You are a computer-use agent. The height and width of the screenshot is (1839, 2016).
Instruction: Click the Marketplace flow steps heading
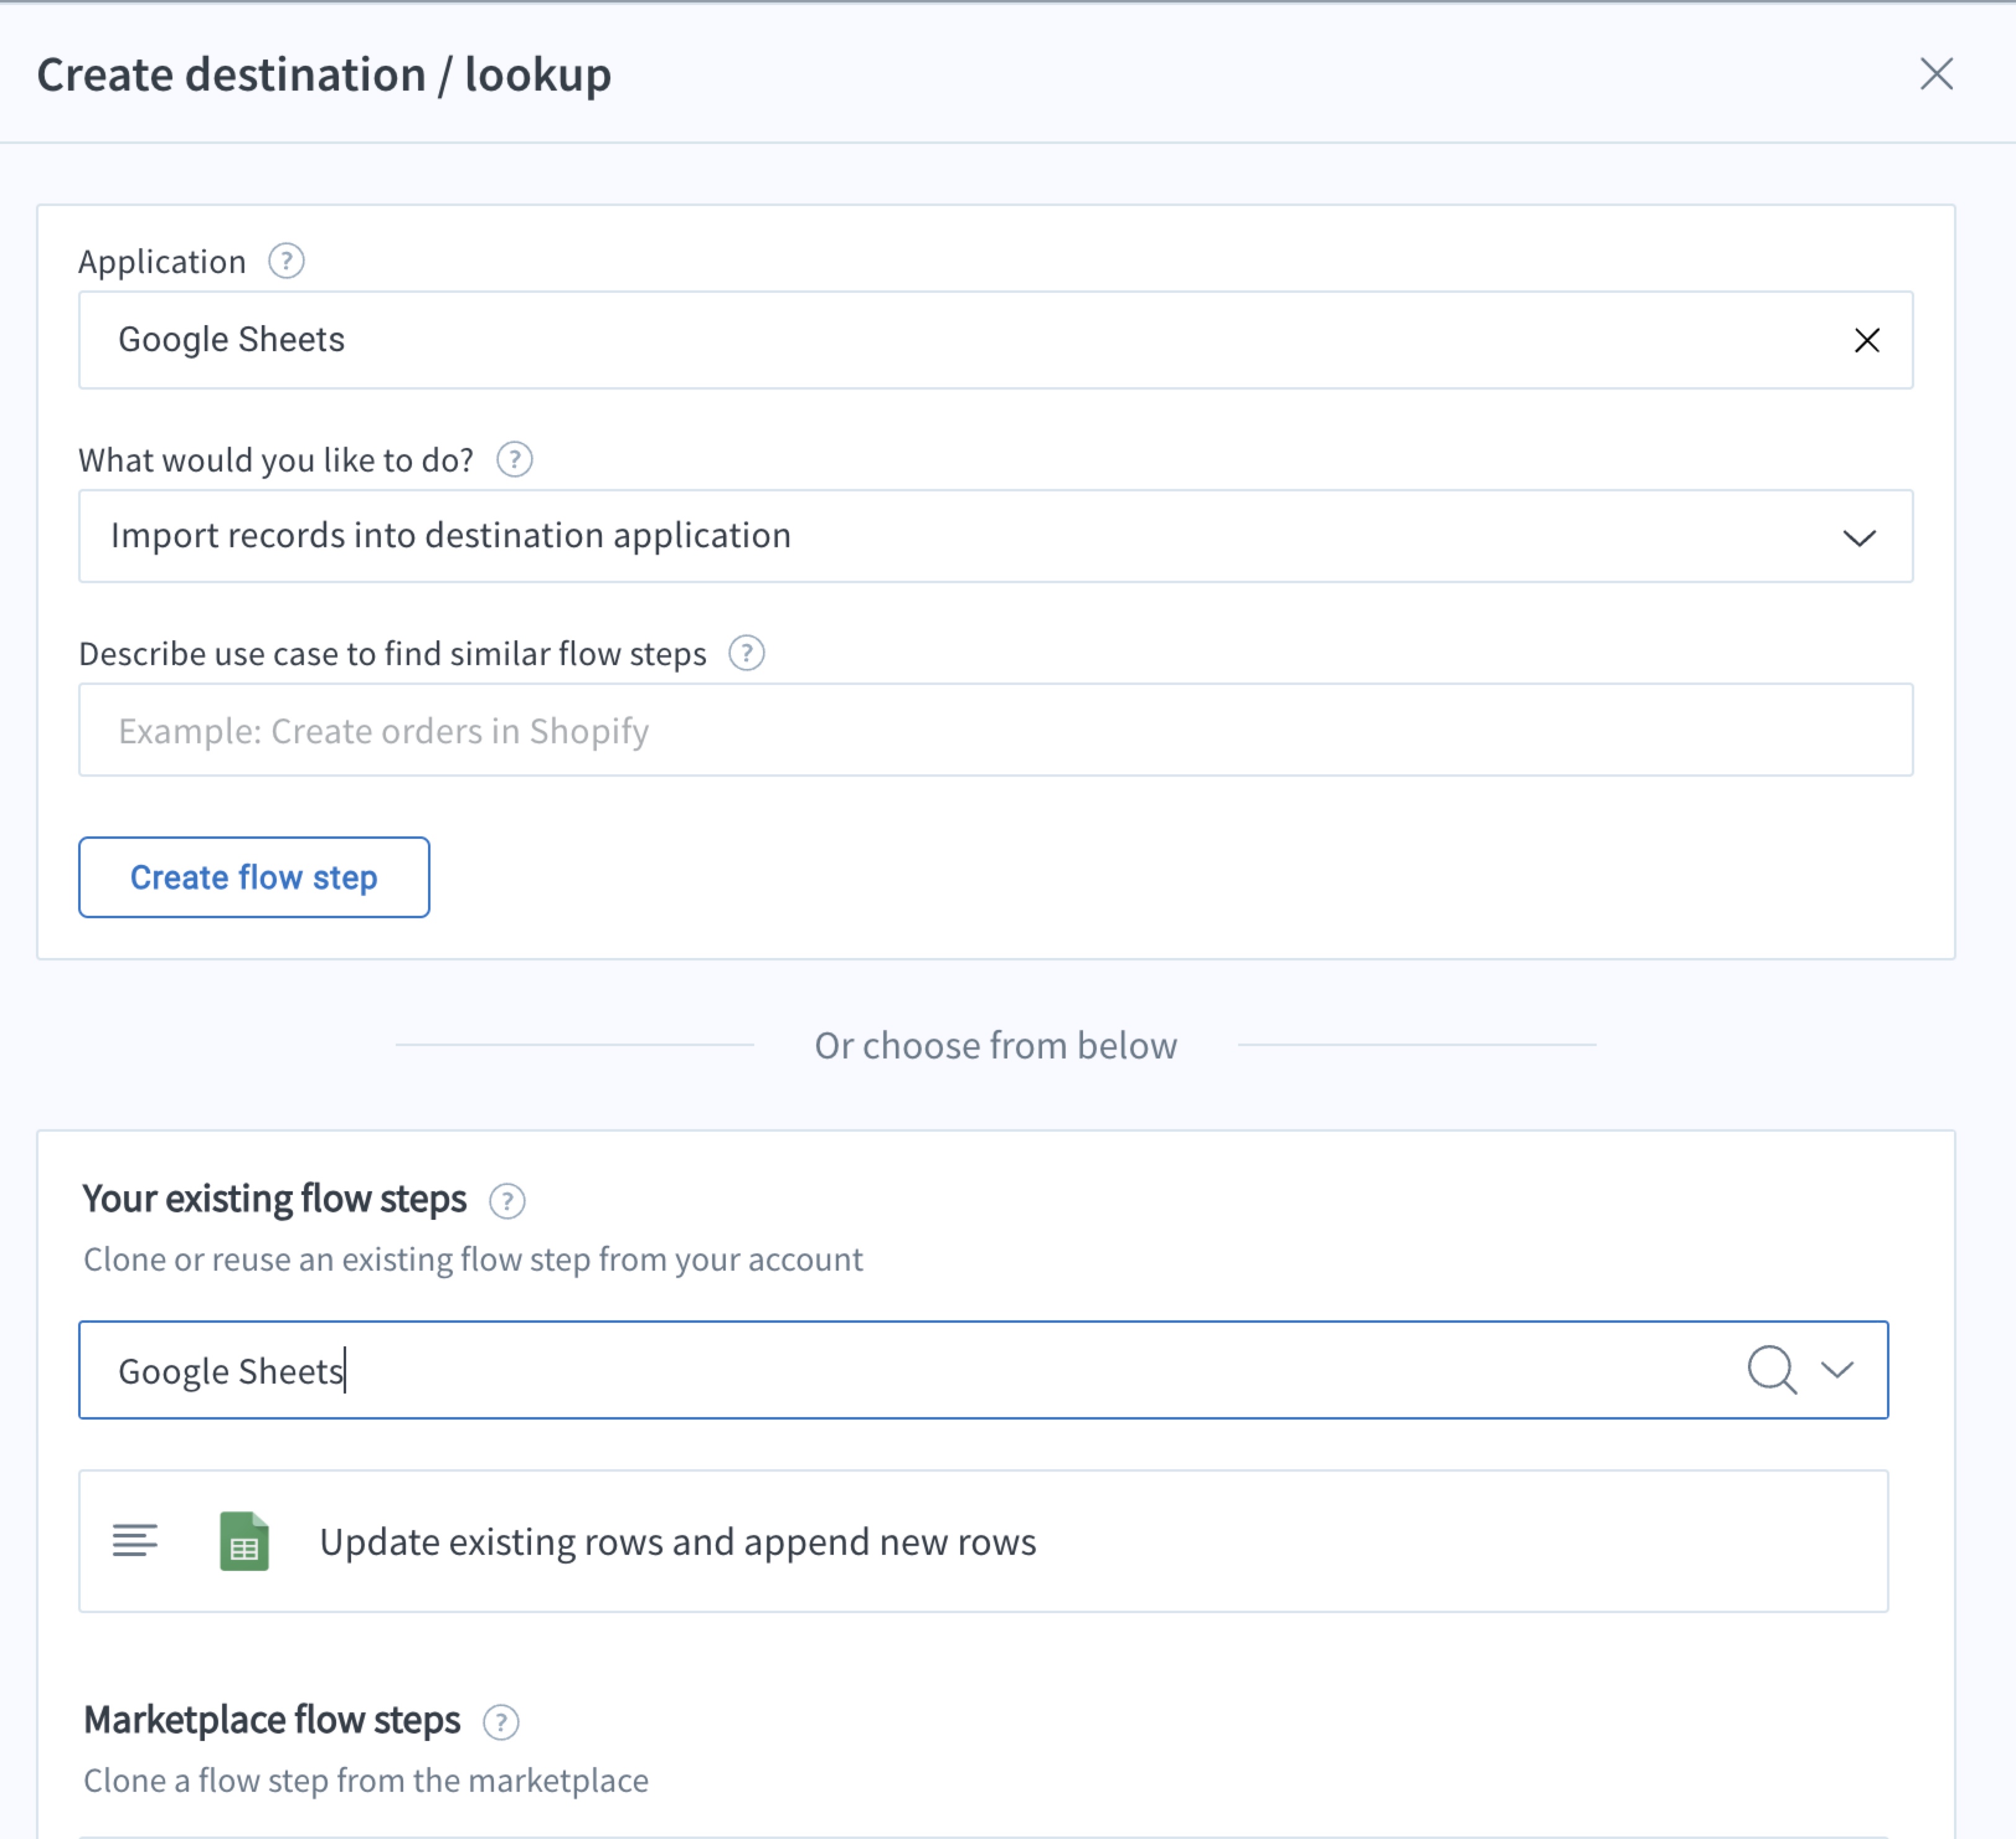click(x=272, y=1720)
